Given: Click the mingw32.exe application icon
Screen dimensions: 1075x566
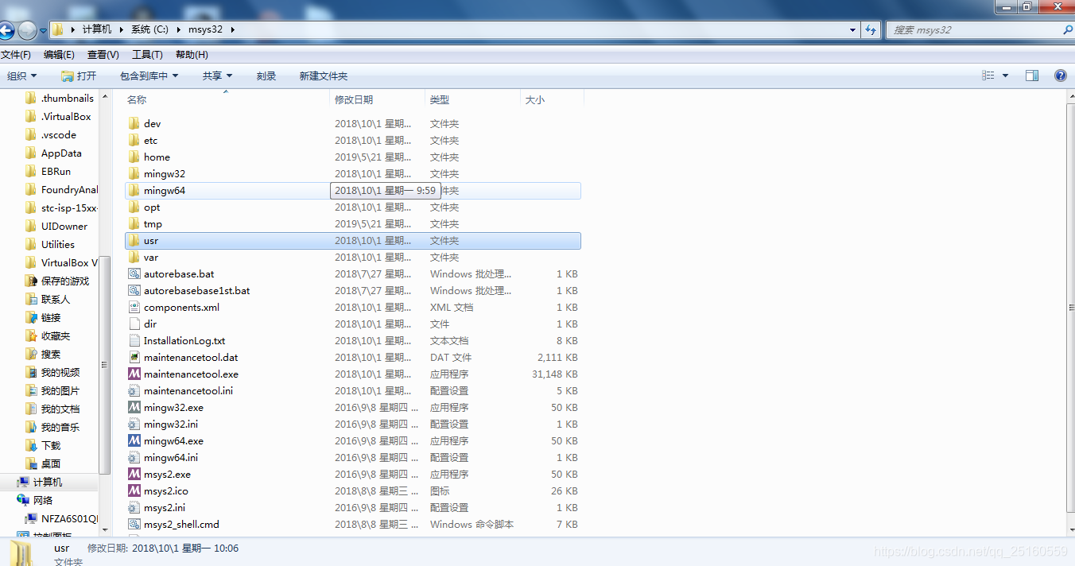Looking at the screenshot, I should tap(134, 407).
